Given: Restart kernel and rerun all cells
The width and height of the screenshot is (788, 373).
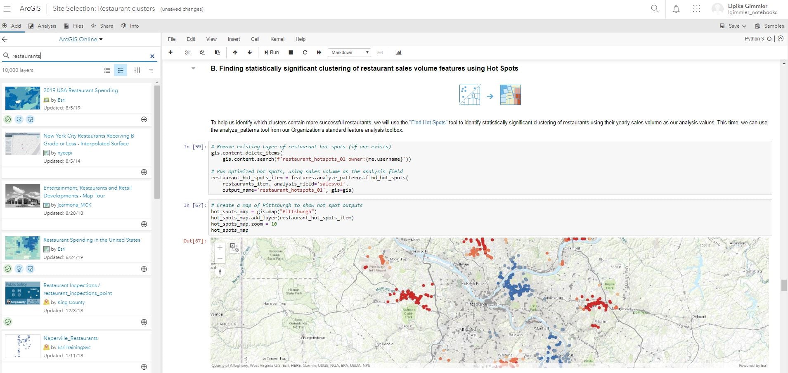Looking at the screenshot, I should coord(319,52).
